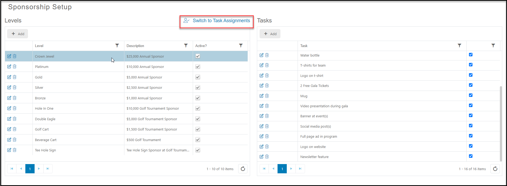Filter the Task column
507x186 pixels.
[x=459, y=45]
